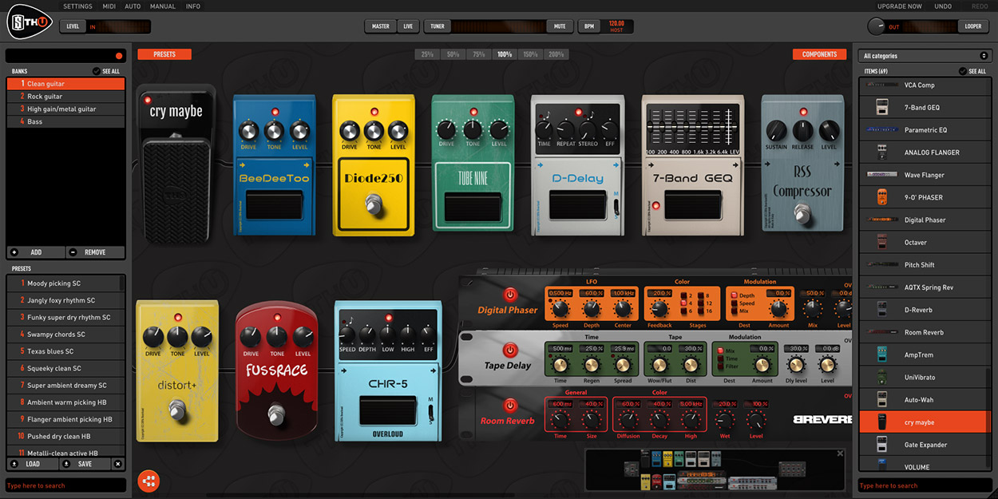This screenshot has height=499, width=998.
Task: Click the TUNER button
Action: pos(437,26)
